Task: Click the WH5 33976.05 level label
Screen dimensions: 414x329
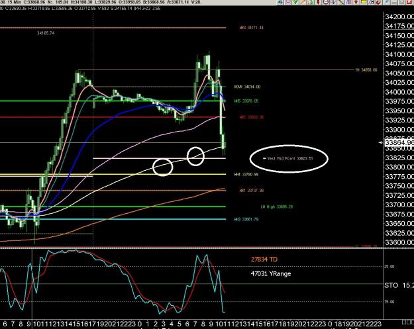Action: [246, 101]
